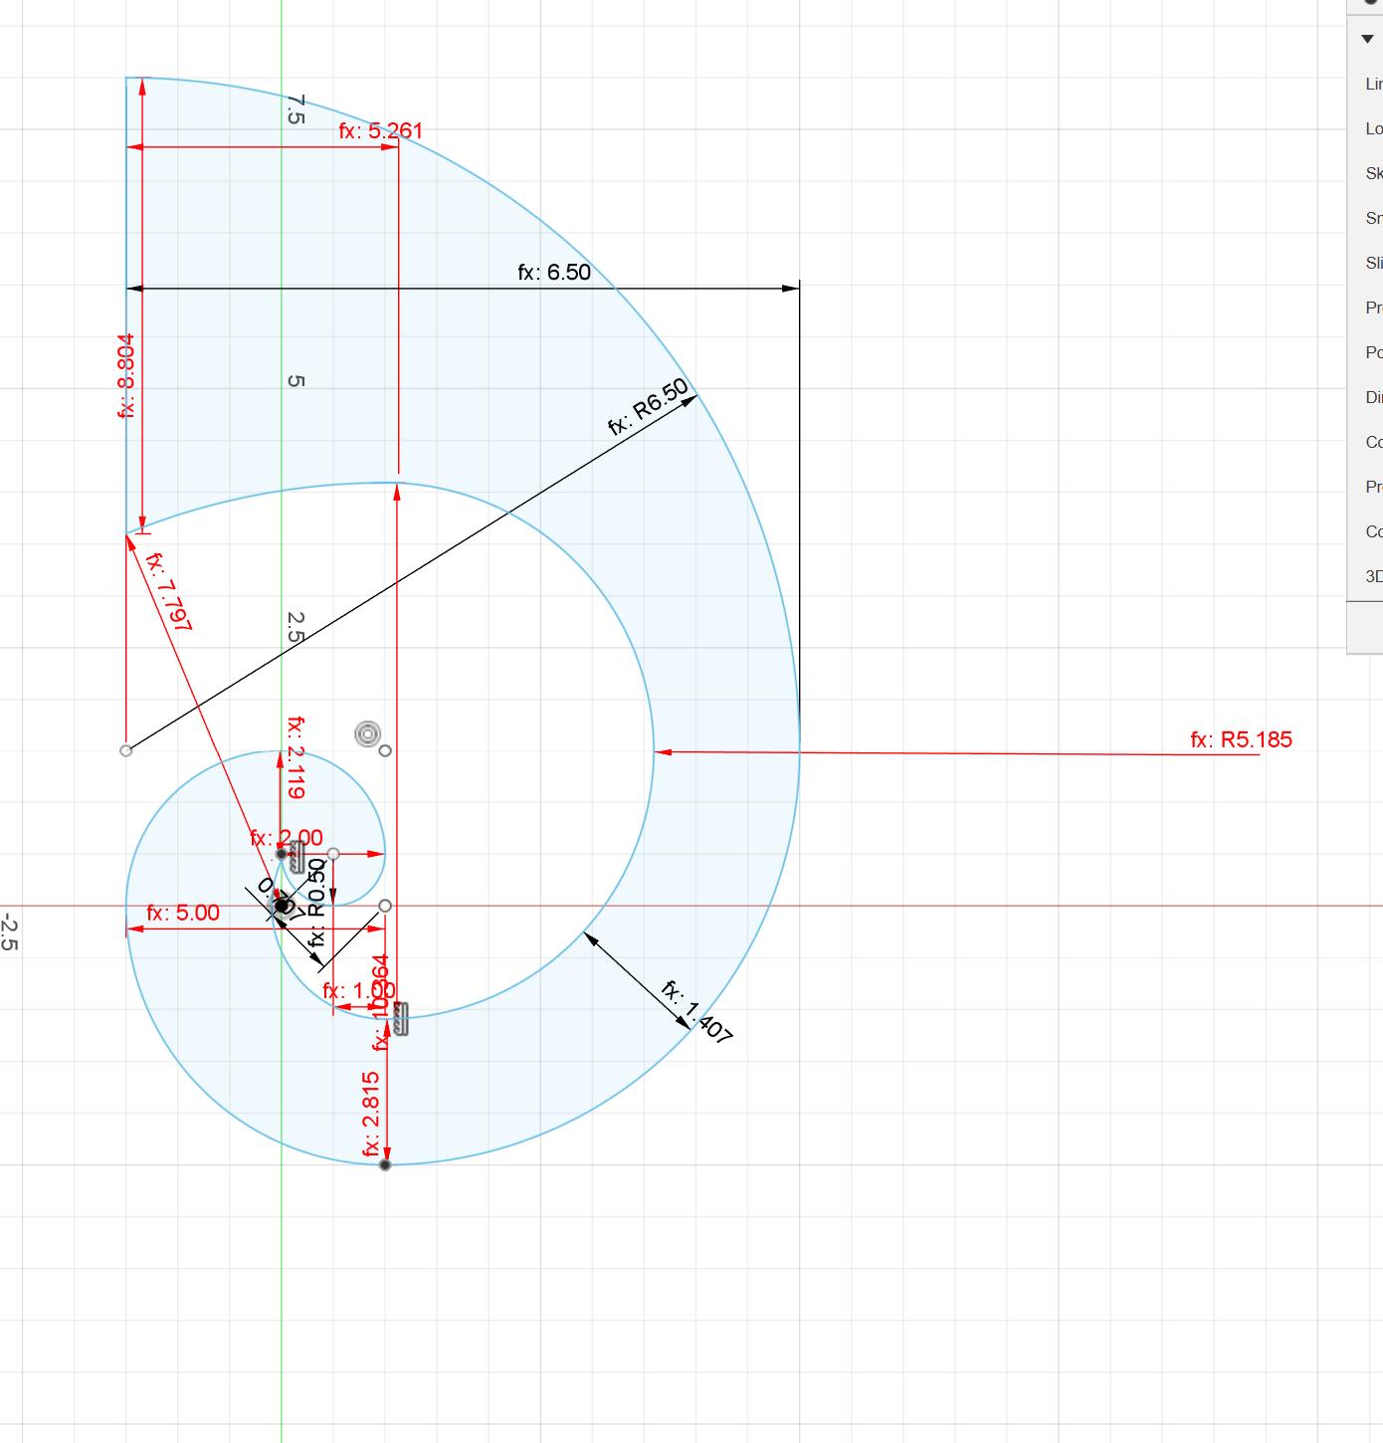Select the constraint glyph beside fx: 2.00 dimension
The width and height of the screenshot is (1383, 1443).
coord(296,858)
